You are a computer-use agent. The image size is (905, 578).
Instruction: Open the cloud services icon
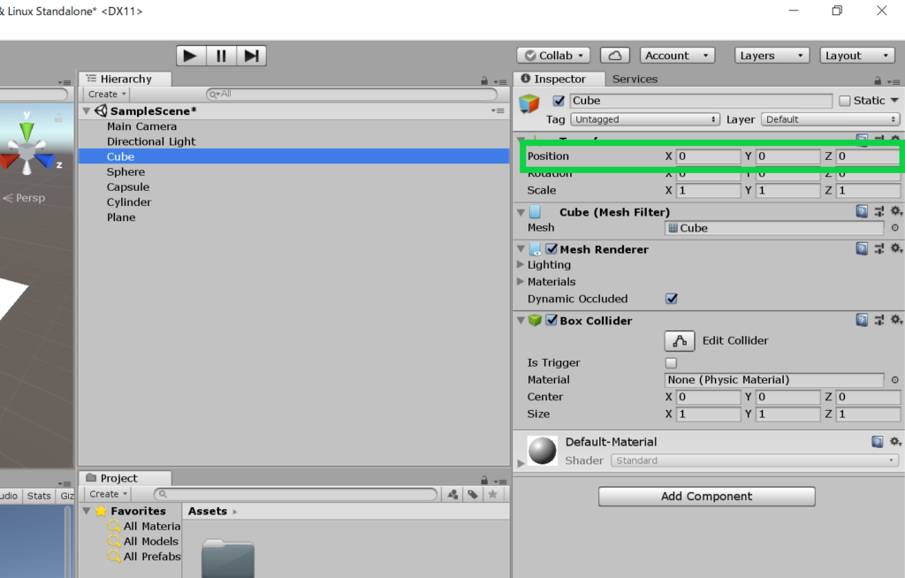click(614, 56)
